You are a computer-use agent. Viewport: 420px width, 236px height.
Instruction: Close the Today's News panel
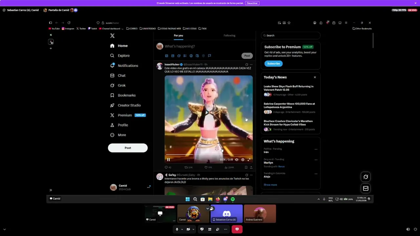[315, 77]
